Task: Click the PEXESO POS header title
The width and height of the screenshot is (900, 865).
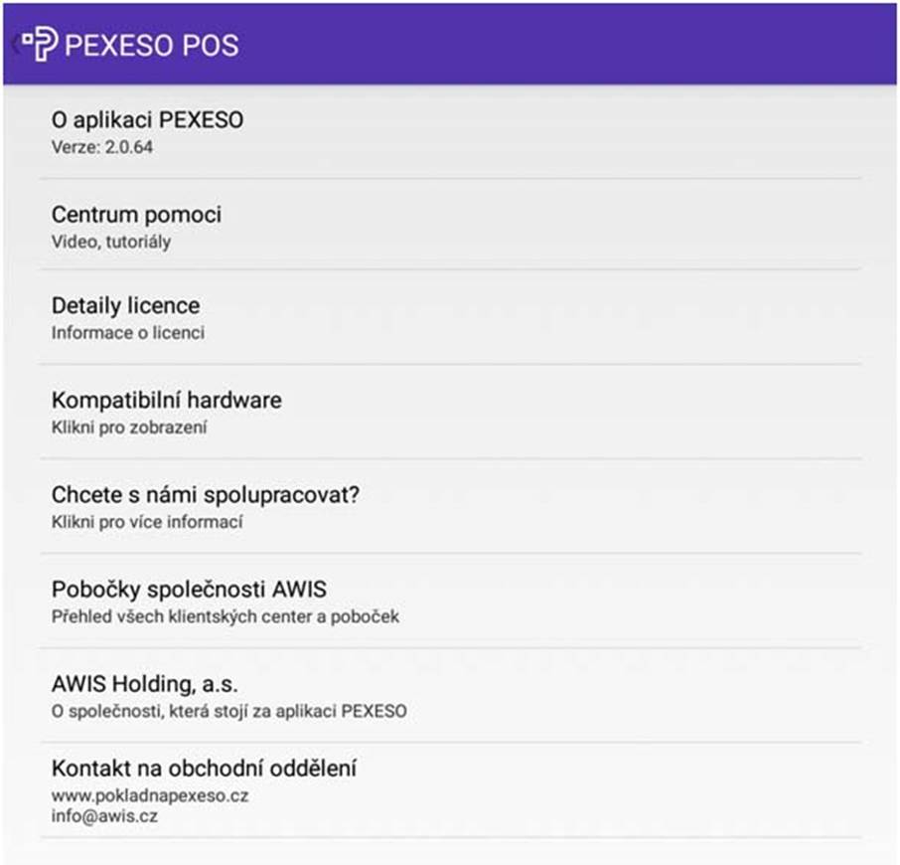Action: point(152,46)
